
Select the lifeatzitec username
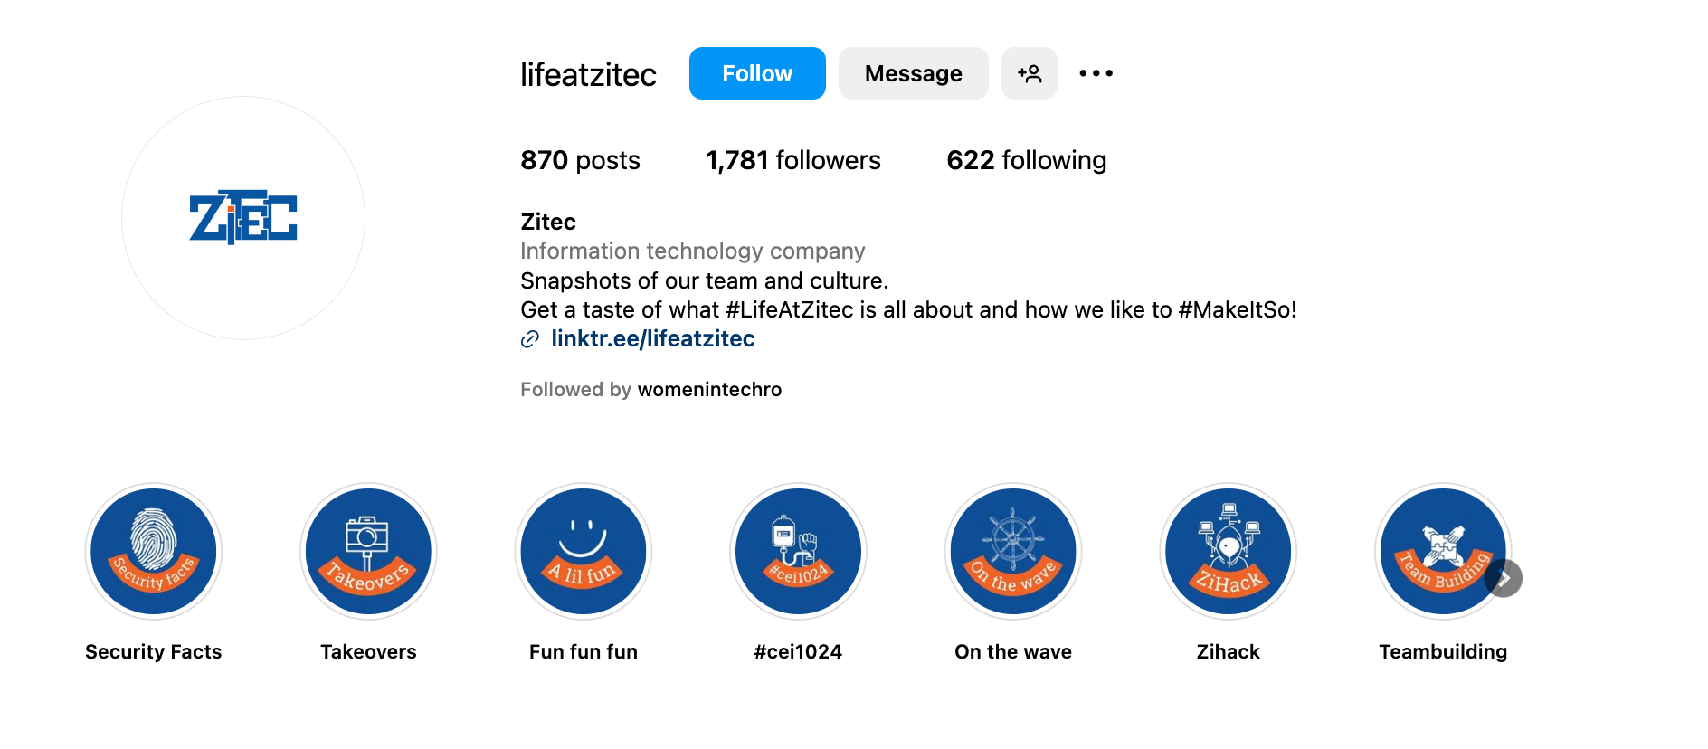point(588,74)
